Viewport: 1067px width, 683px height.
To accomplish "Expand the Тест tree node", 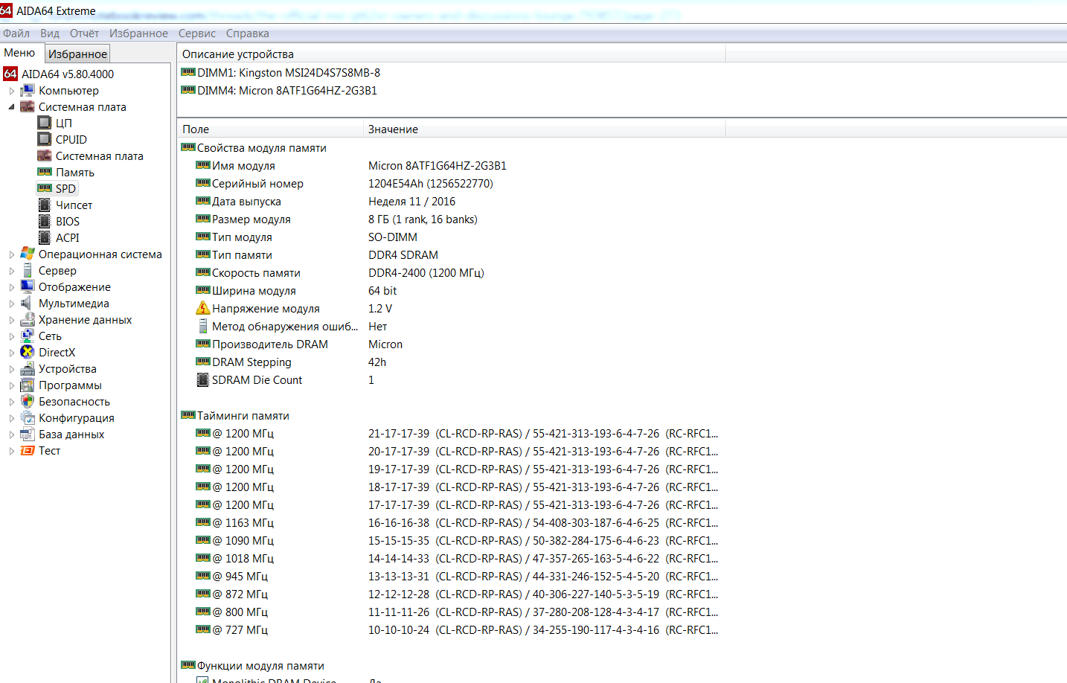I will point(11,451).
